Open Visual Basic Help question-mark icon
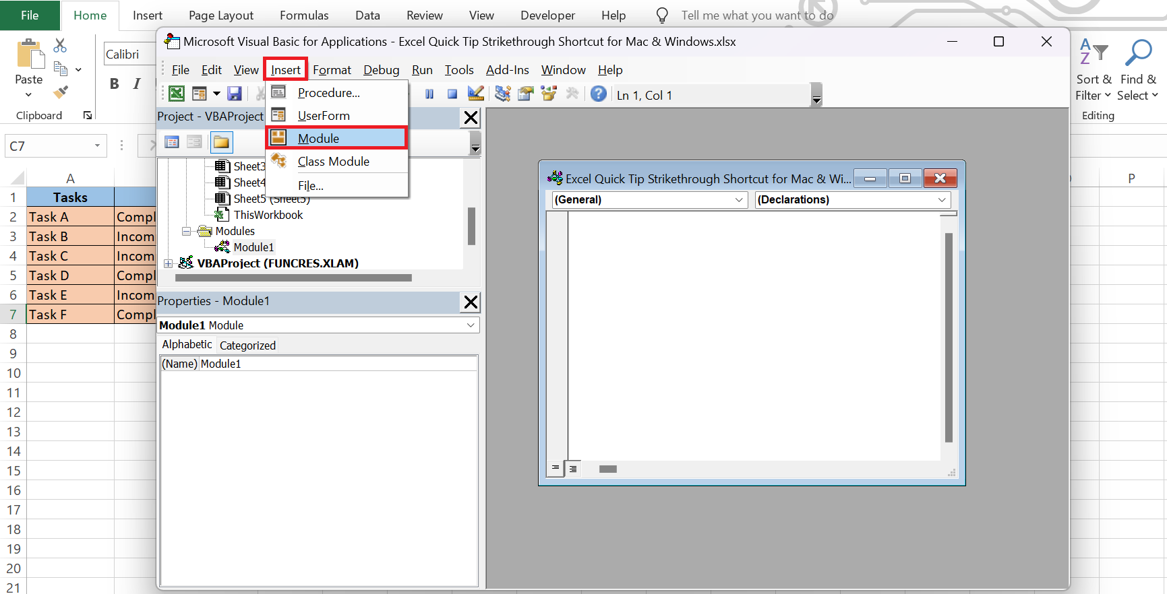 (x=599, y=94)
